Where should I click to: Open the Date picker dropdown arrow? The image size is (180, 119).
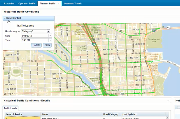[50, 36]
